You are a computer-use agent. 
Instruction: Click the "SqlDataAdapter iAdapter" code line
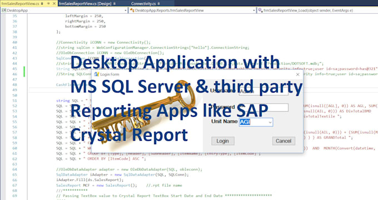[122, 175]
